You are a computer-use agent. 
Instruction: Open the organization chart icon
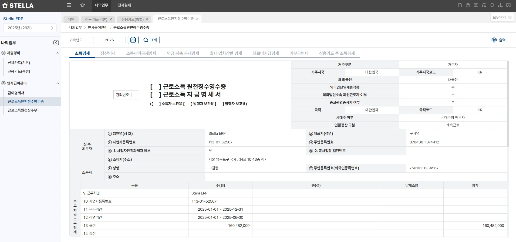click(500, 5)
